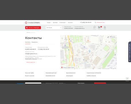Viewport: 131px width, 104px height.
Task: Click the blue map location pin
Action: tap(89, 51)
